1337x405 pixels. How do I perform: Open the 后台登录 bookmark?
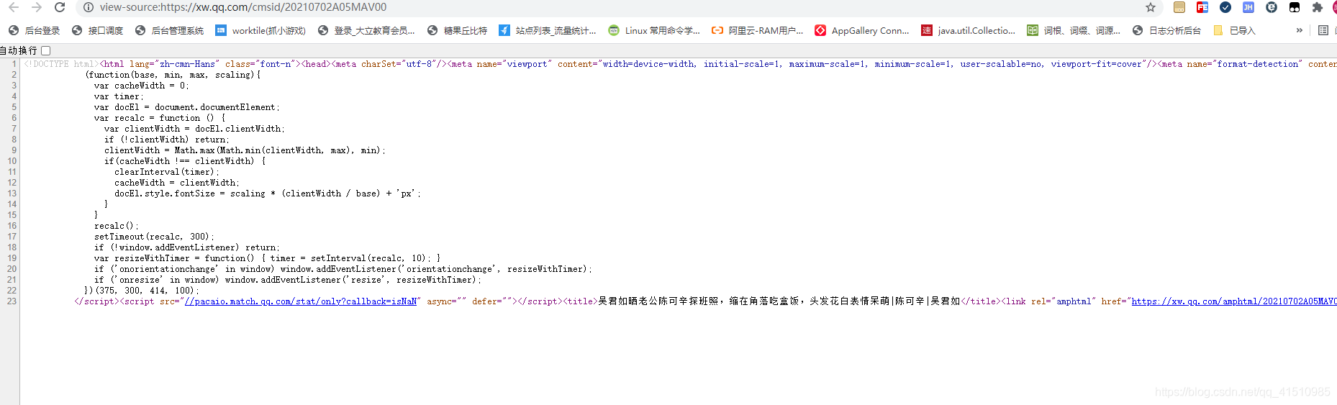tap(34, 30)
